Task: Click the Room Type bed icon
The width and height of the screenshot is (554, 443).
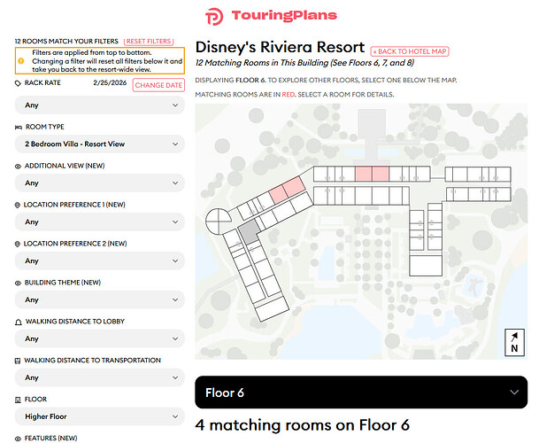Action: (19, 127)
